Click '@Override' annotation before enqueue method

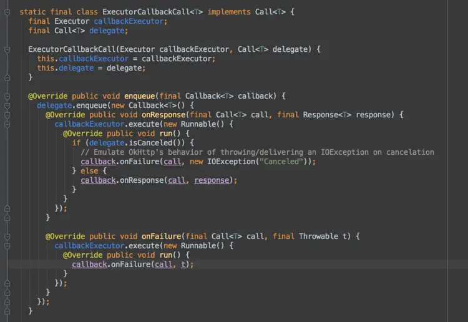pyautogui.click(x=48, y=96)
